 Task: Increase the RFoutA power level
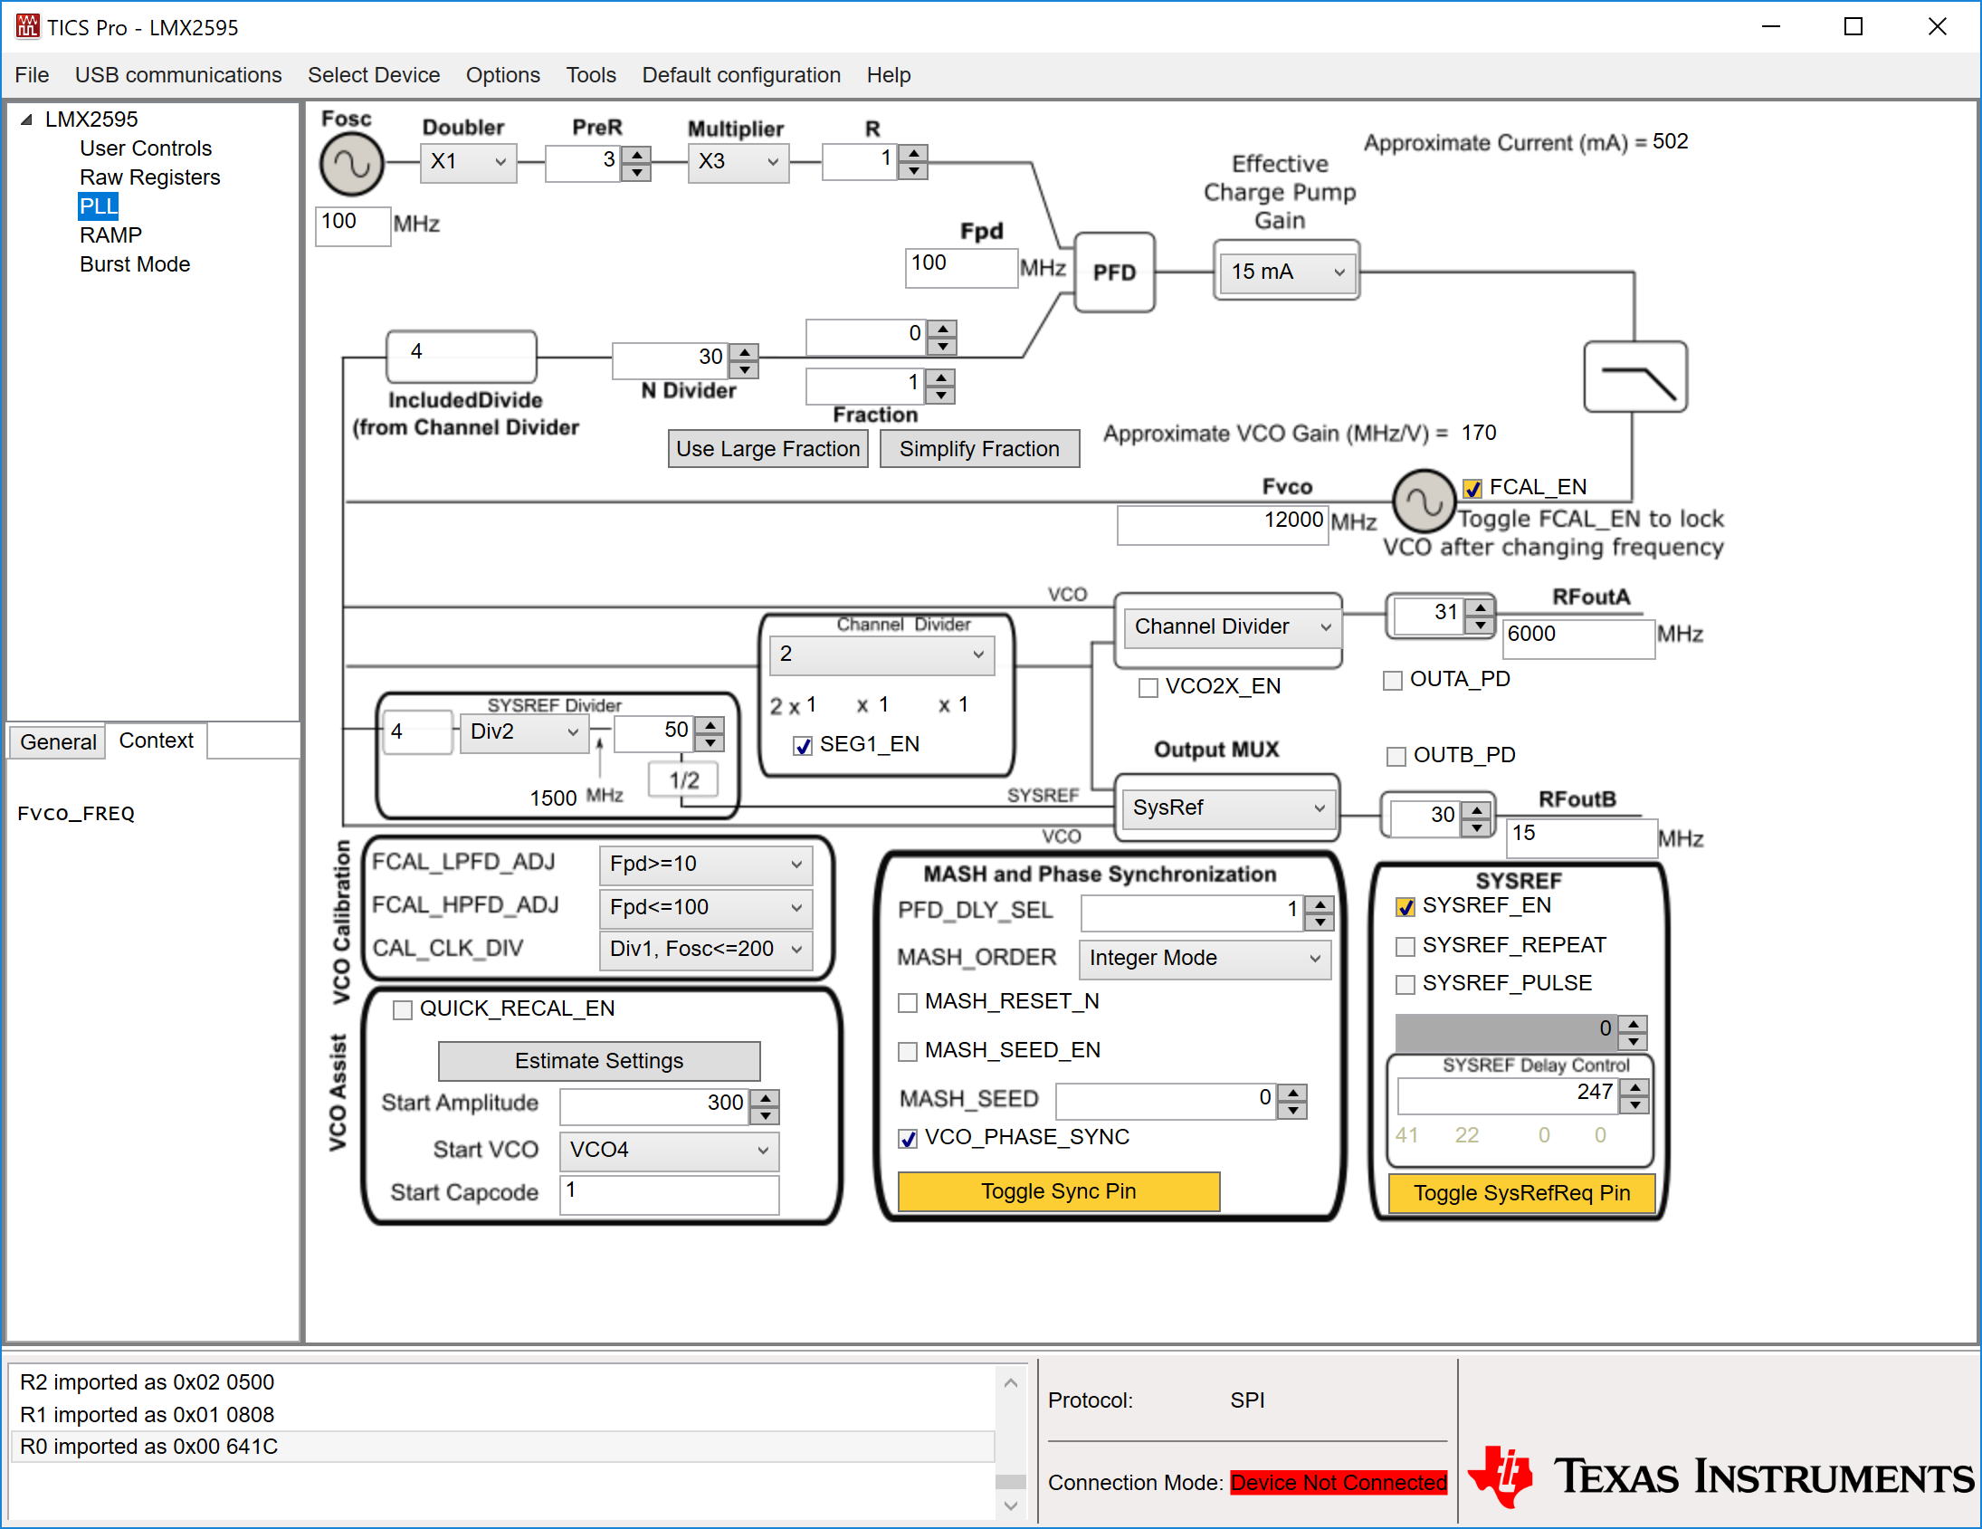[1480, 607]
